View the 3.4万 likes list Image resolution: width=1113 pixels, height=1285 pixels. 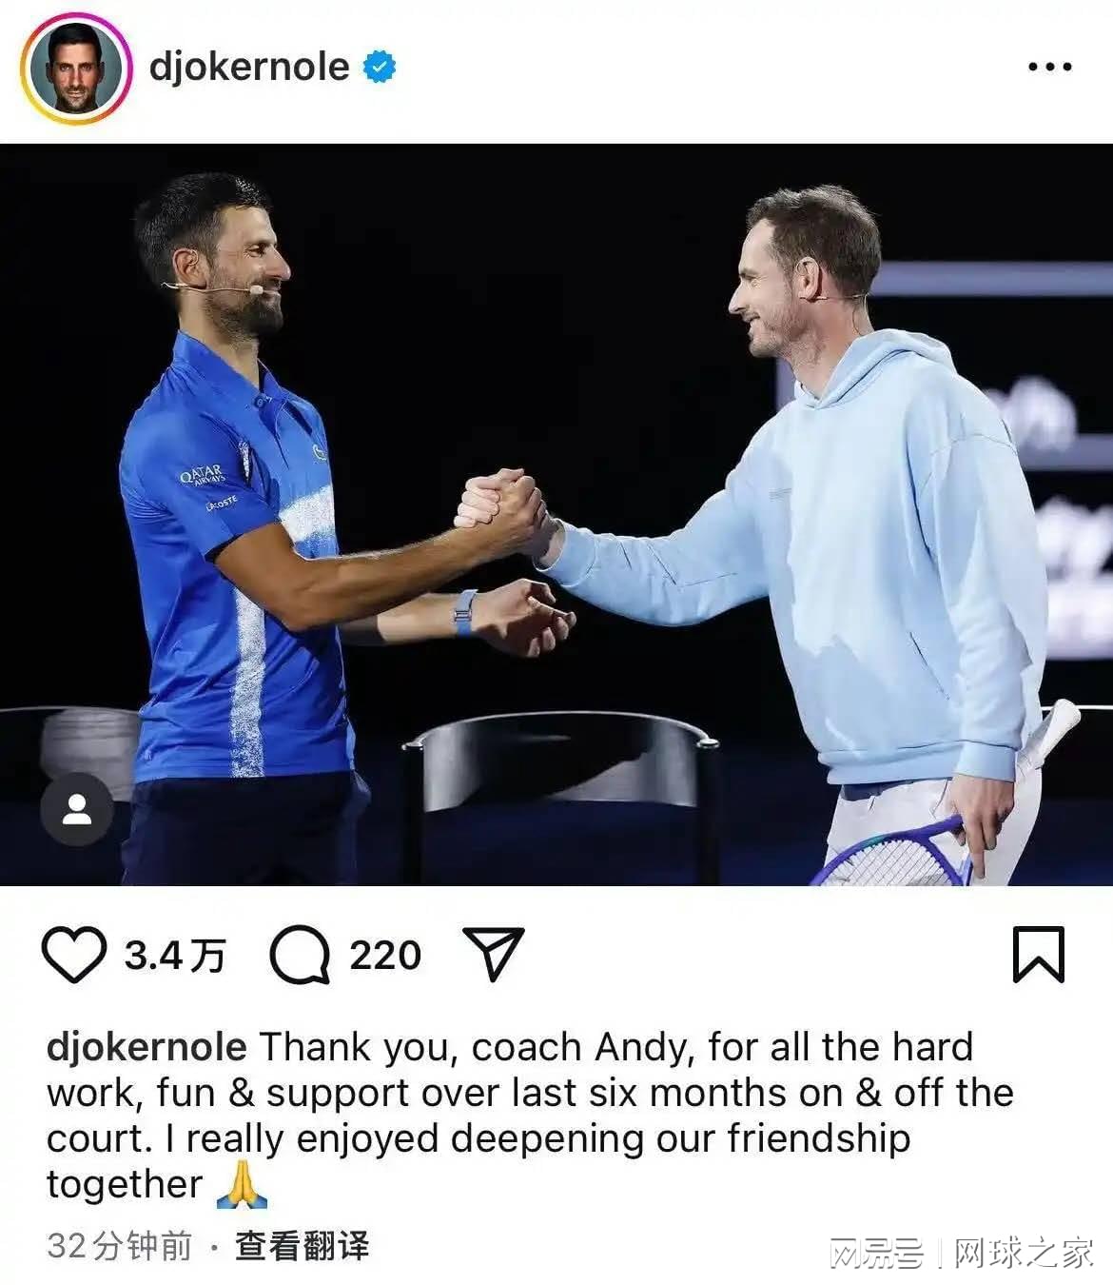175,955
